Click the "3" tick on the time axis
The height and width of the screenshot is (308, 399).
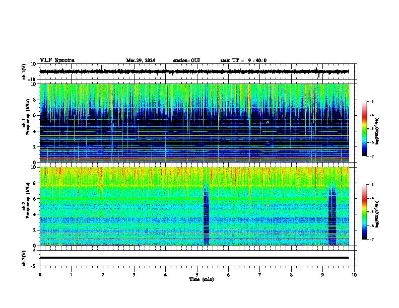(134, 275)
